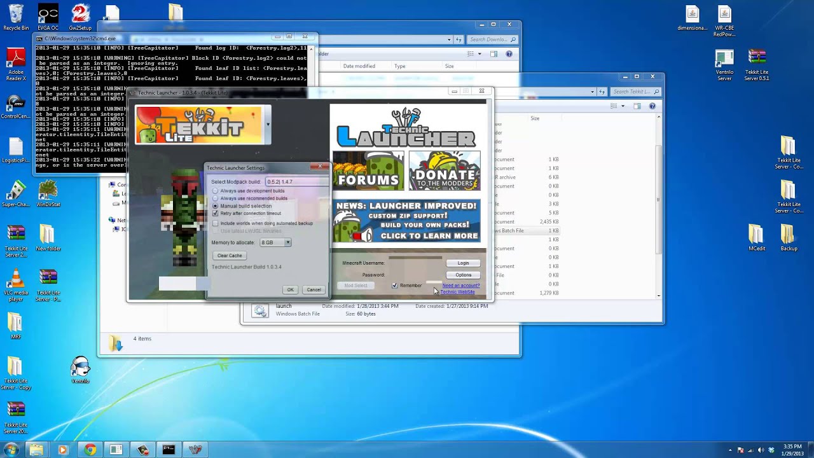Switch to the cmd.exe taskbar icon
This screenshot has height=458, width=814.
pos(169,450)
